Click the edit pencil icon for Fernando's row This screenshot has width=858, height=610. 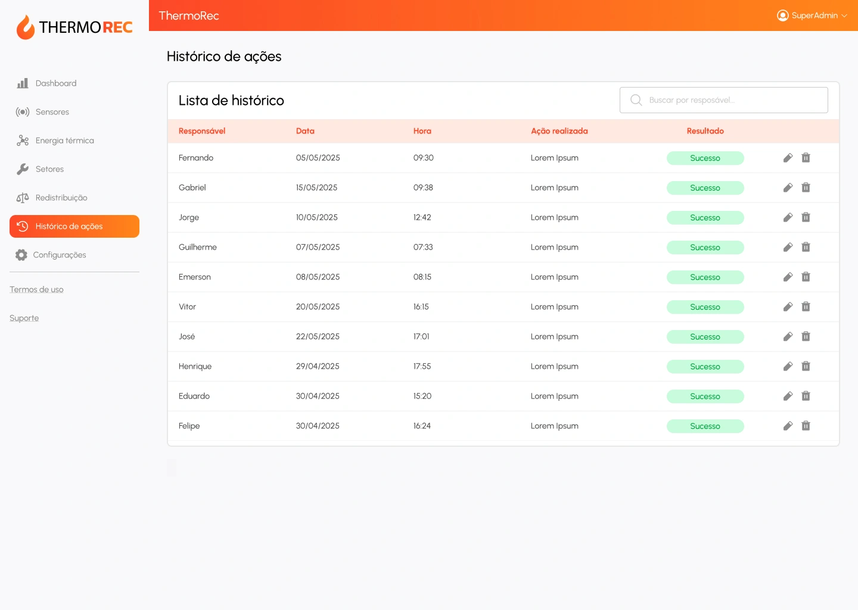click(788, 158)
